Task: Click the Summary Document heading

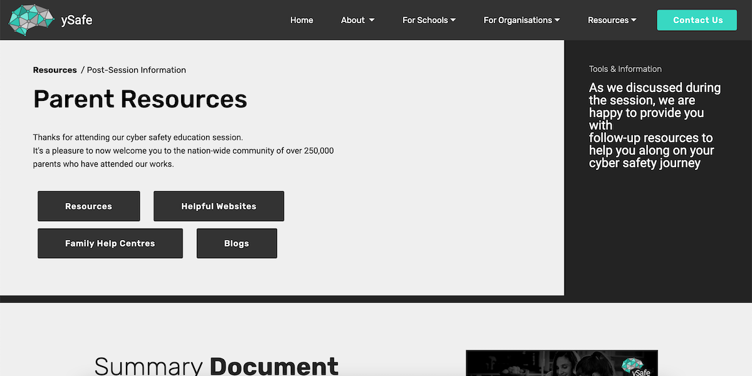Action: [x=216, y=365]
